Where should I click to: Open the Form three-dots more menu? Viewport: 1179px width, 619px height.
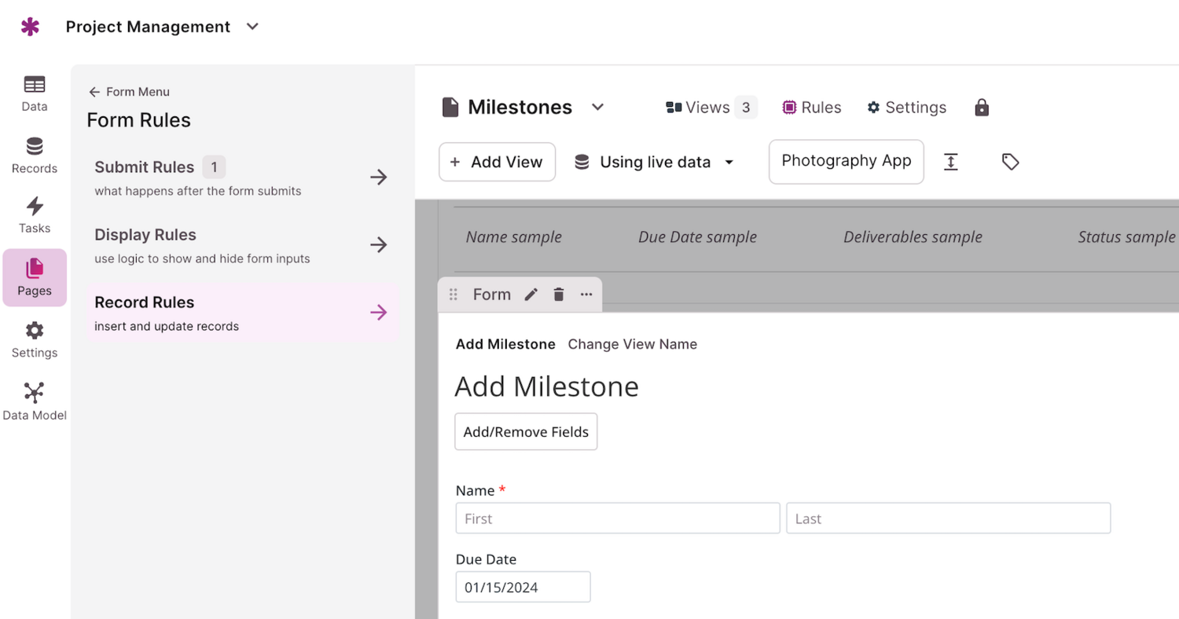(586, 295)
